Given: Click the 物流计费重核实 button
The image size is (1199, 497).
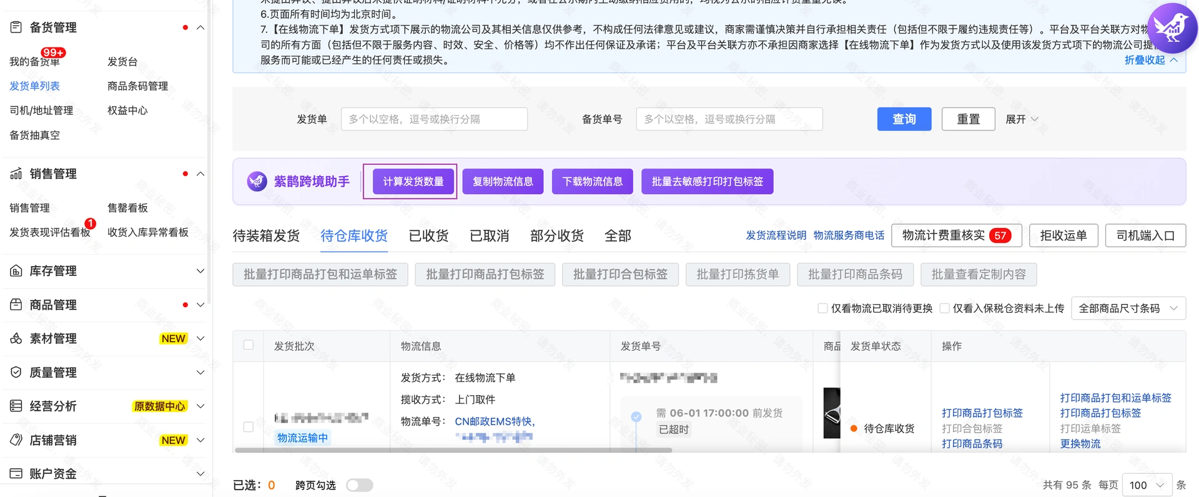Looking at the screenshot, I should point(957,235).
